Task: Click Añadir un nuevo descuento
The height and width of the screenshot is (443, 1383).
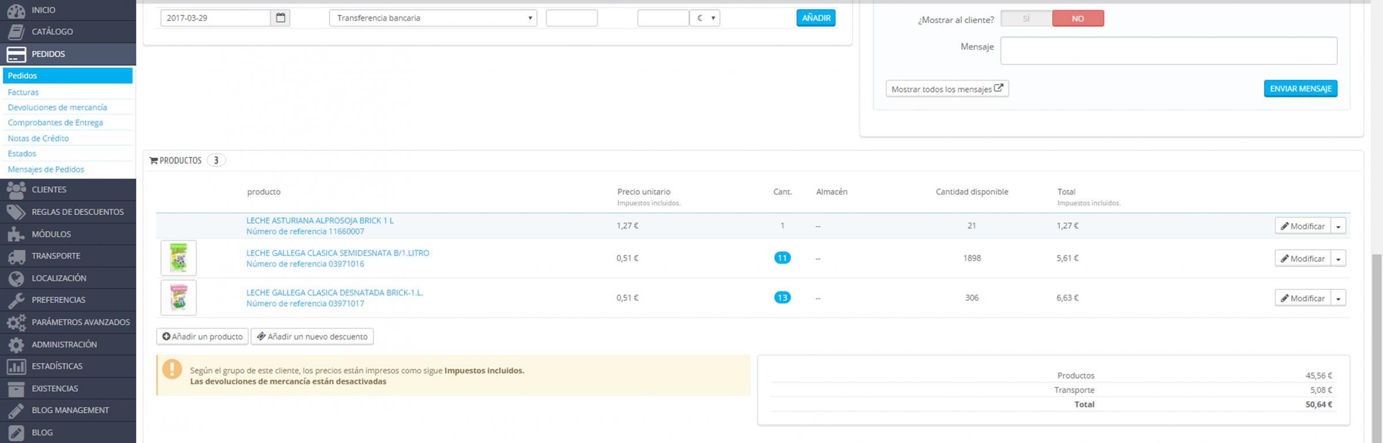Action: (x=312, y=336)
